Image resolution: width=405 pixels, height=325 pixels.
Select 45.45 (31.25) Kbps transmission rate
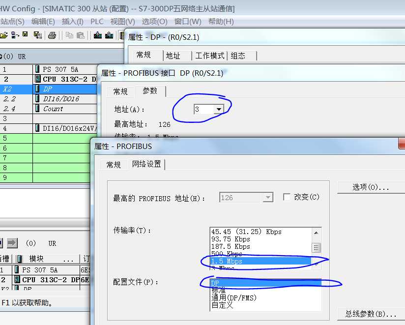click(x=261, y=232)
